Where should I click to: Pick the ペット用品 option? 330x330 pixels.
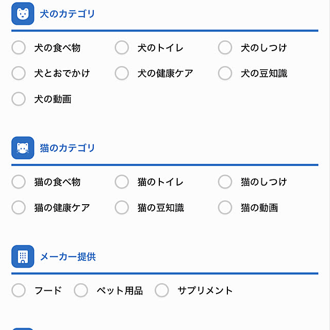pyautogui.click(x=81, y=290)
